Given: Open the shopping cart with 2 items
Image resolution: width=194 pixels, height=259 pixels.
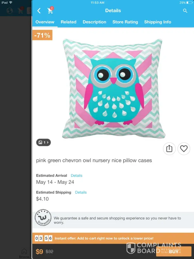Looking at the screenshot, I should (50, 10).
